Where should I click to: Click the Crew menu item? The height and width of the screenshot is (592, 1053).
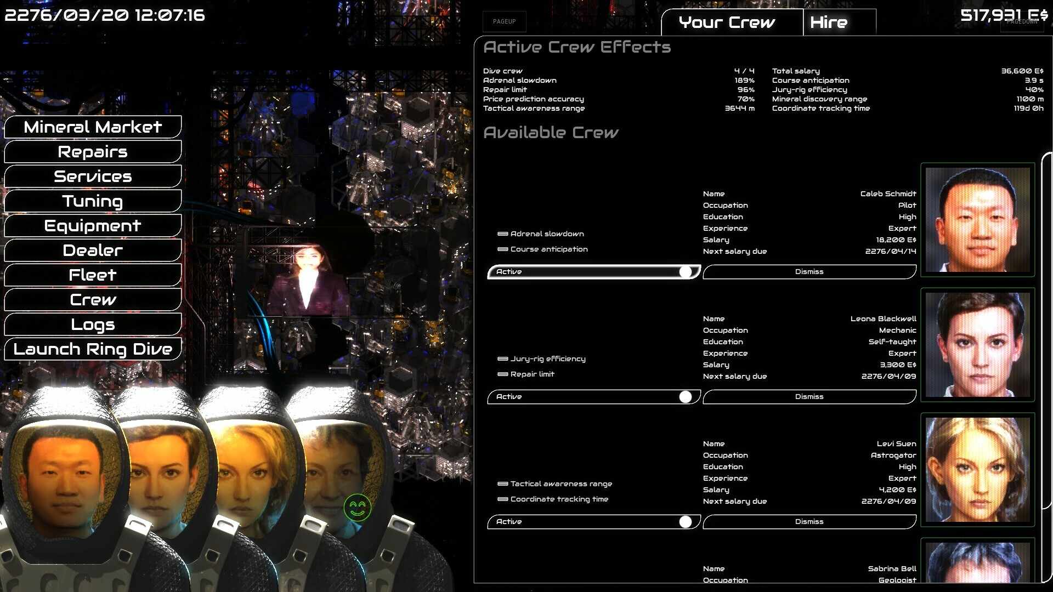coord(93,299)
